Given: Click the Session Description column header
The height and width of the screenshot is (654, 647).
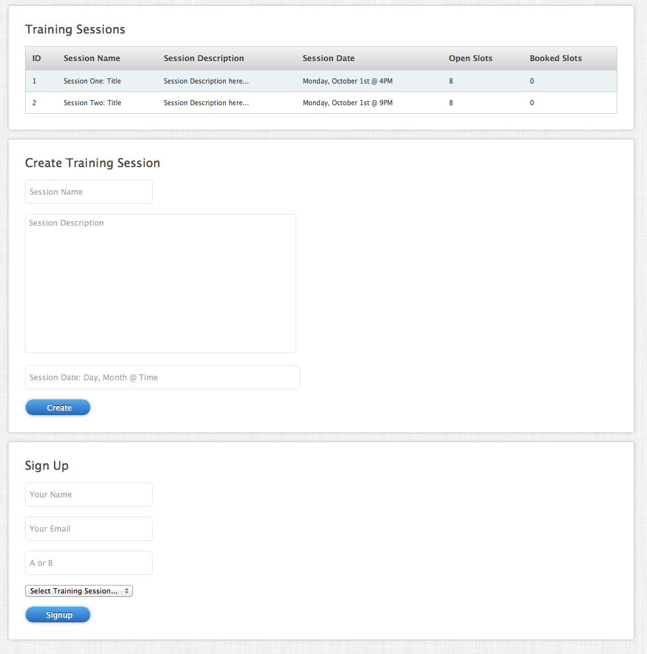Looking at the screenshot, I should (203, 59).
